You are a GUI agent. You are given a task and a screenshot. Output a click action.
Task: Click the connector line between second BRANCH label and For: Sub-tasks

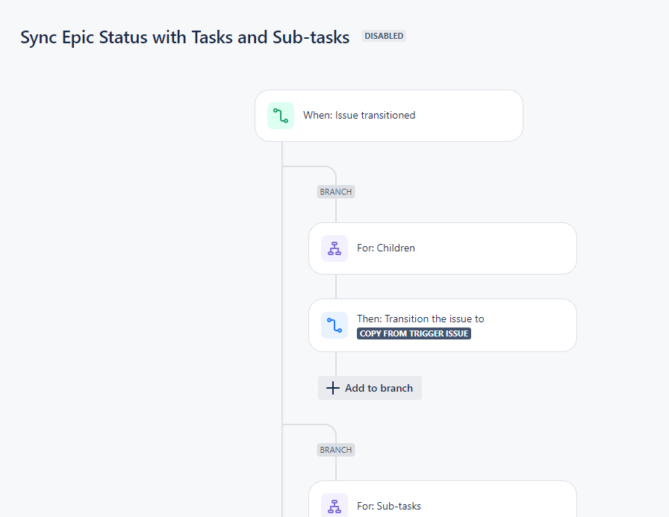[x=336, y=469]
